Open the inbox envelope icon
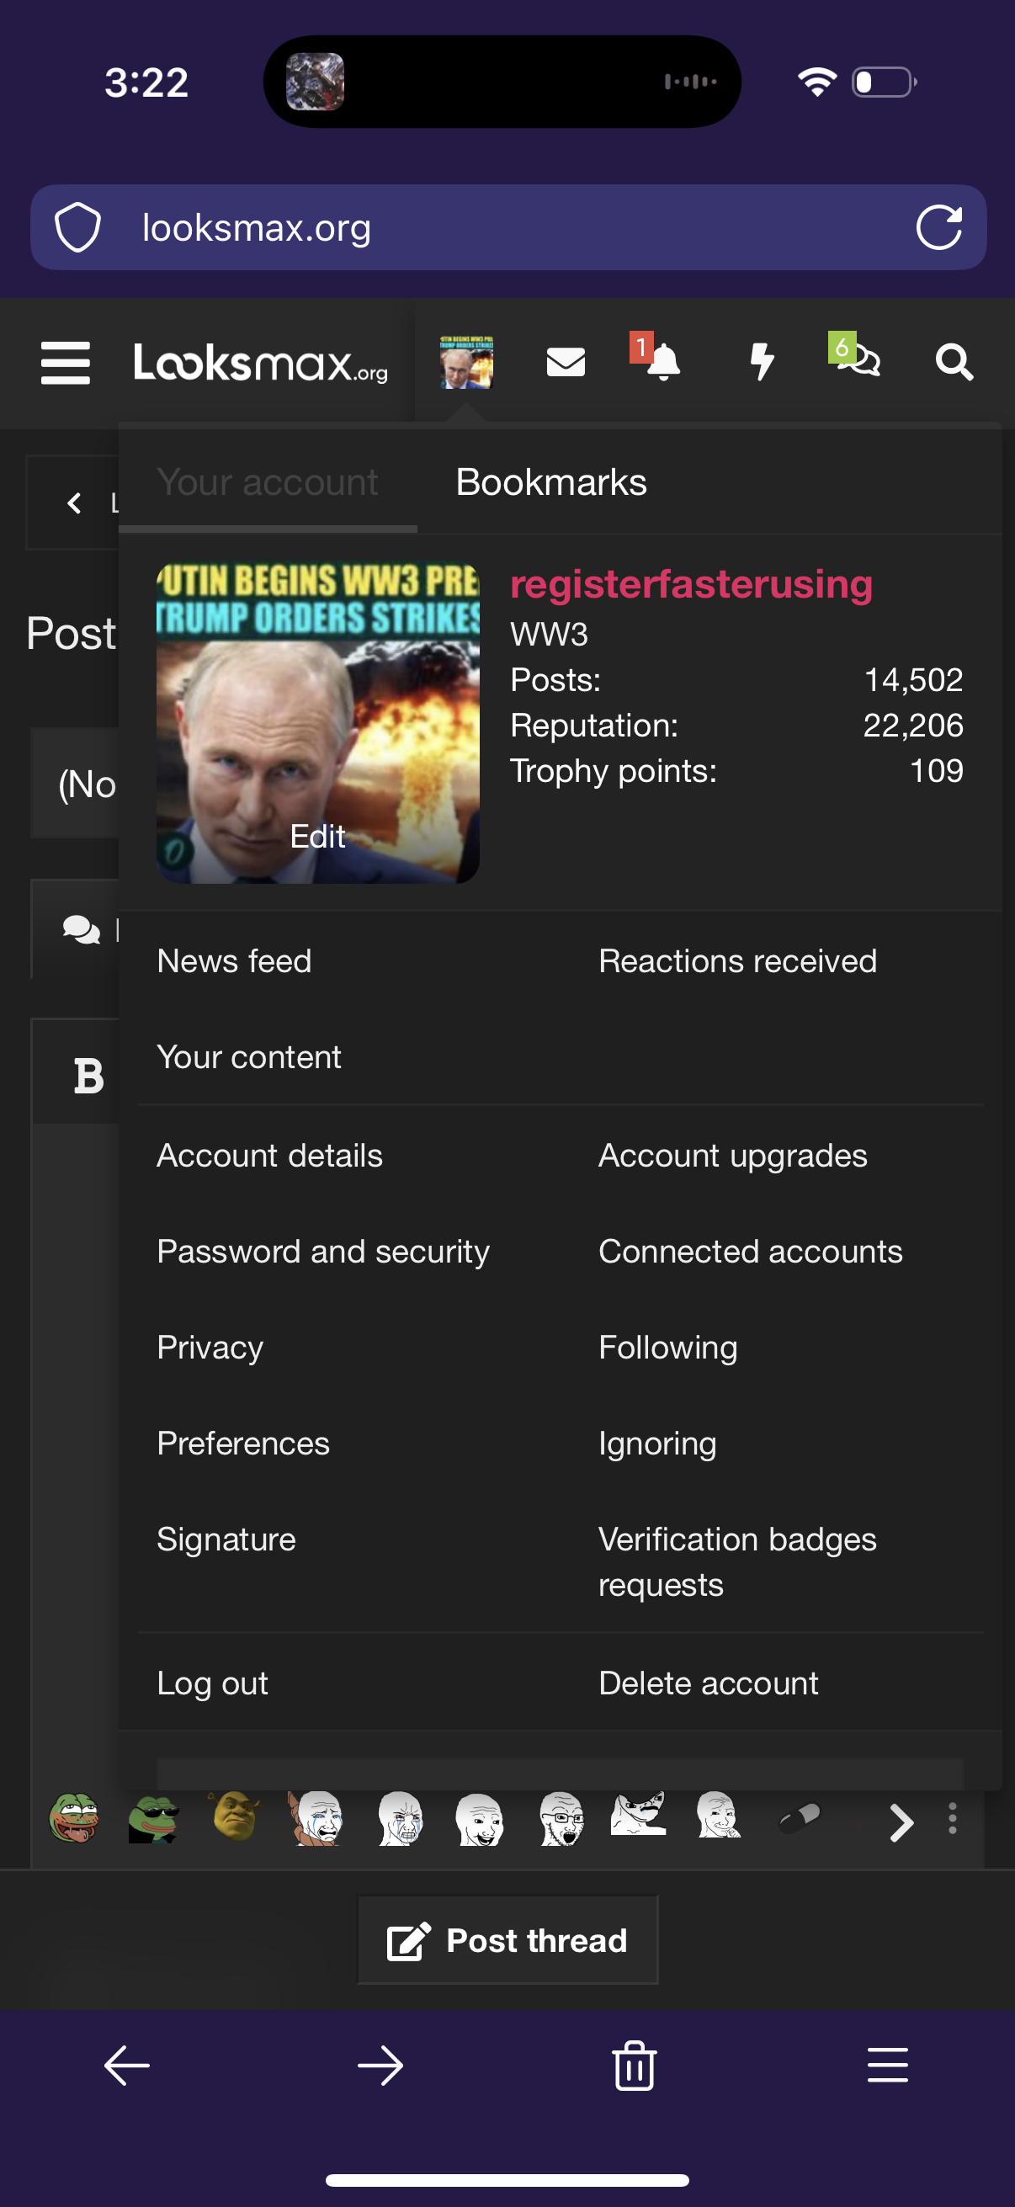 point(566,363)
